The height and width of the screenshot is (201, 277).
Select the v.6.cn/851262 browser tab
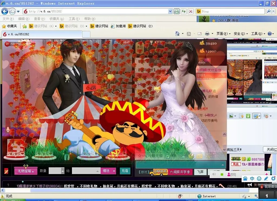point(42,34)
